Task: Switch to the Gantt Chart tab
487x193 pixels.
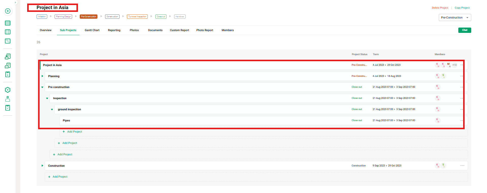Action: pyautogui.click(x=92, y=30)
